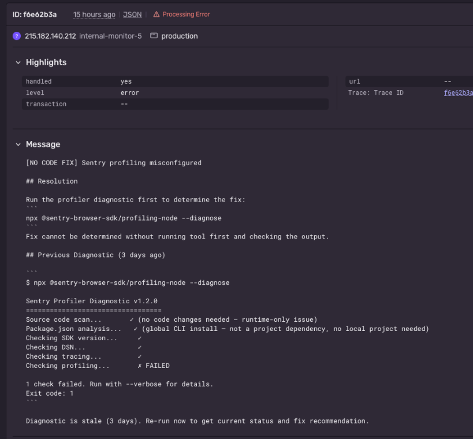The image size is (473, 439).
Task: Click the 'yes' value for handled
Action: (126, 81)
